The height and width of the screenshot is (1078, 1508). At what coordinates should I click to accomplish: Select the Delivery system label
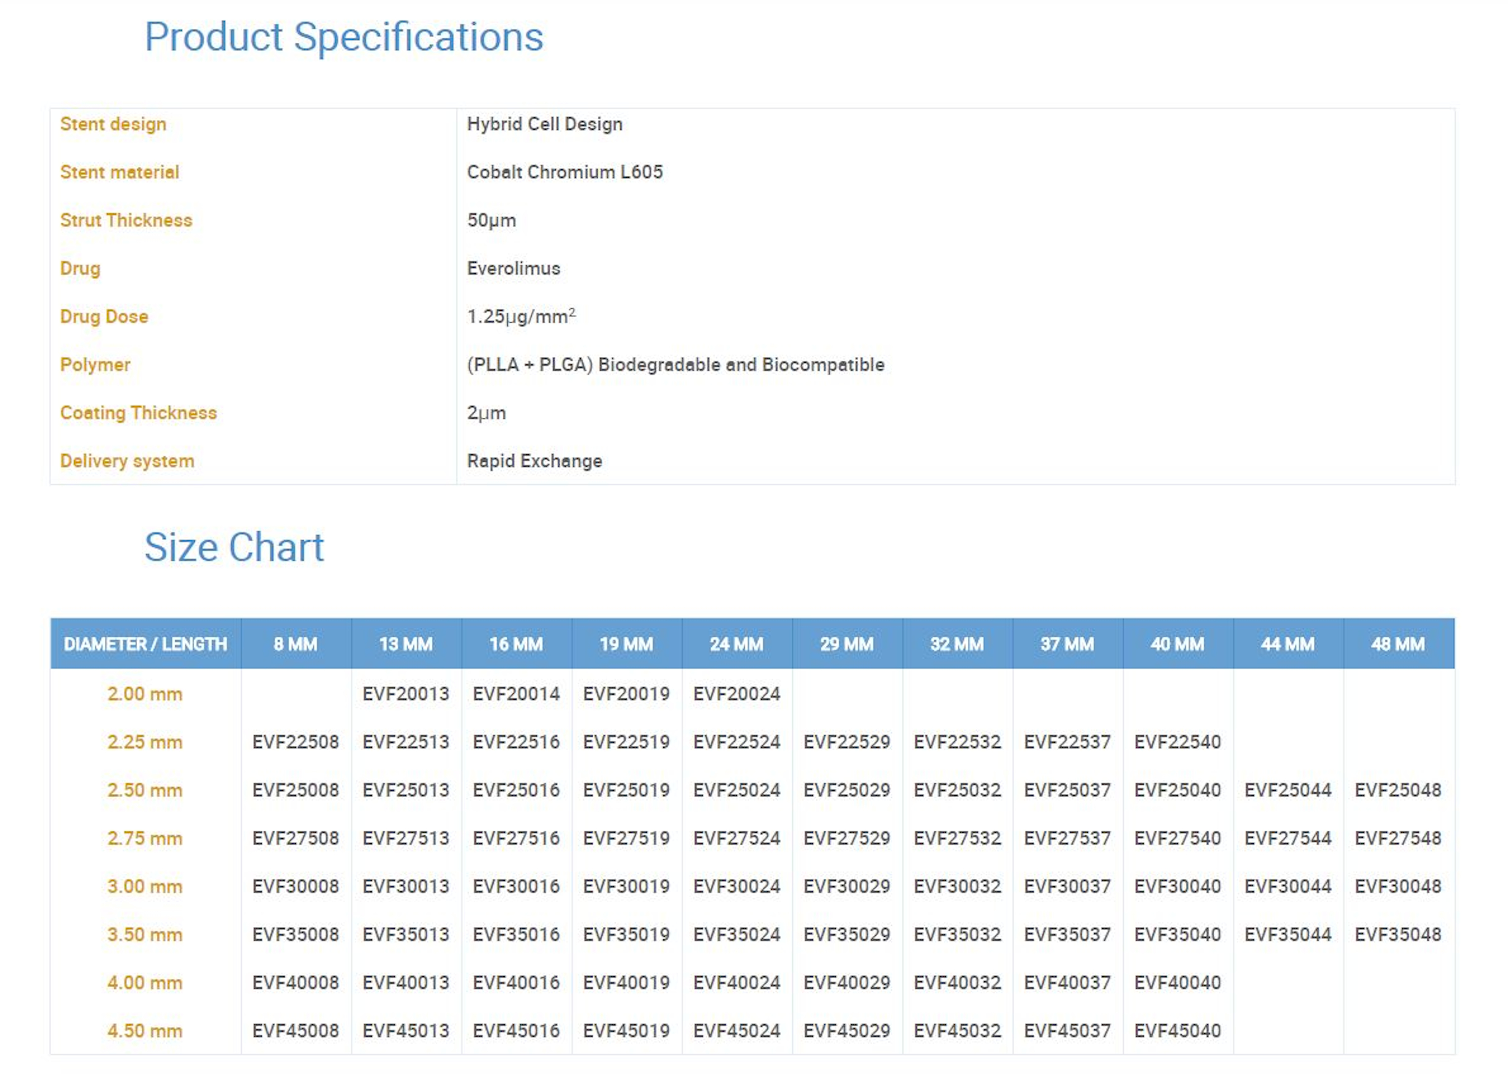tap(127, 461)
